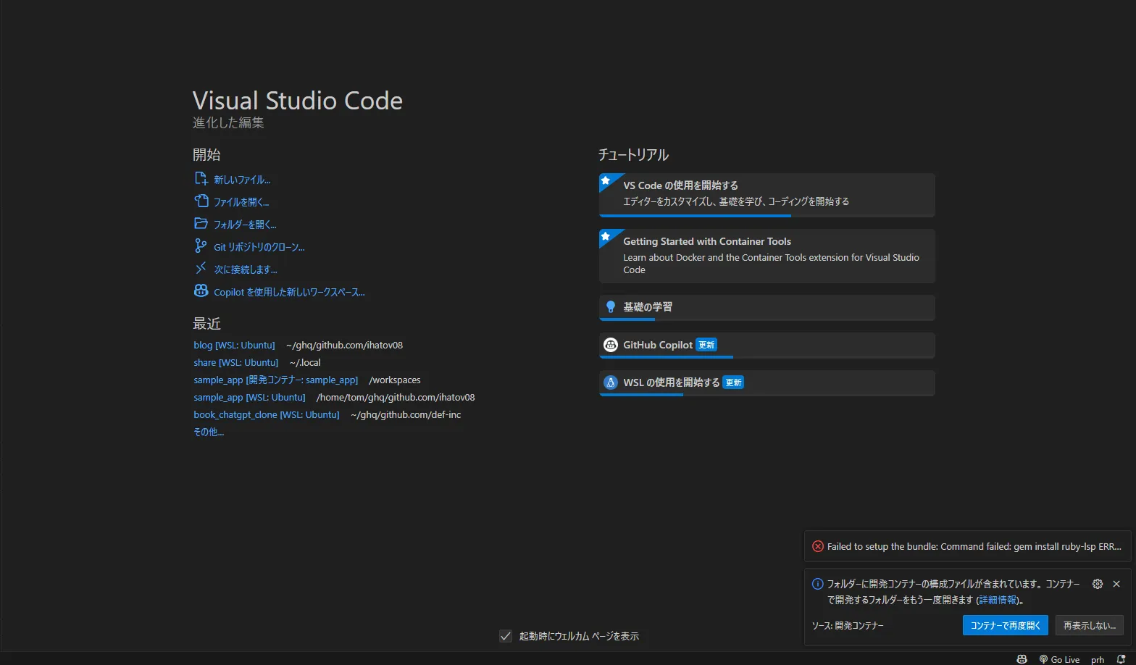
Task: Click the Linux penguin icon on WSL card
Action: pyautogui.click(x=611, y=382)
